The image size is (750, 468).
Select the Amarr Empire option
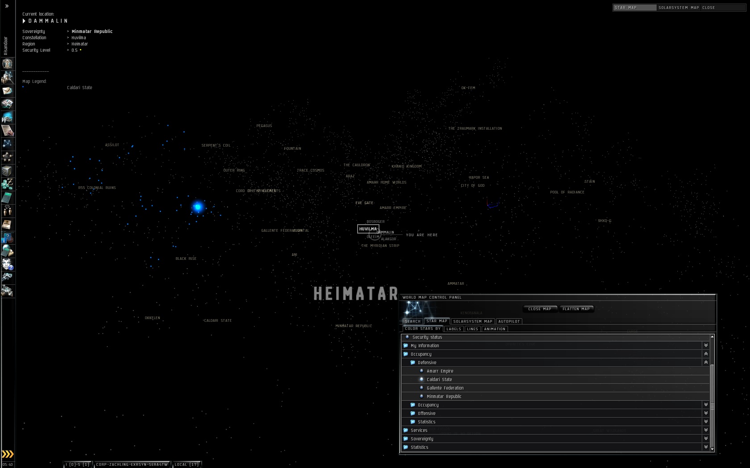coord(440,371)
